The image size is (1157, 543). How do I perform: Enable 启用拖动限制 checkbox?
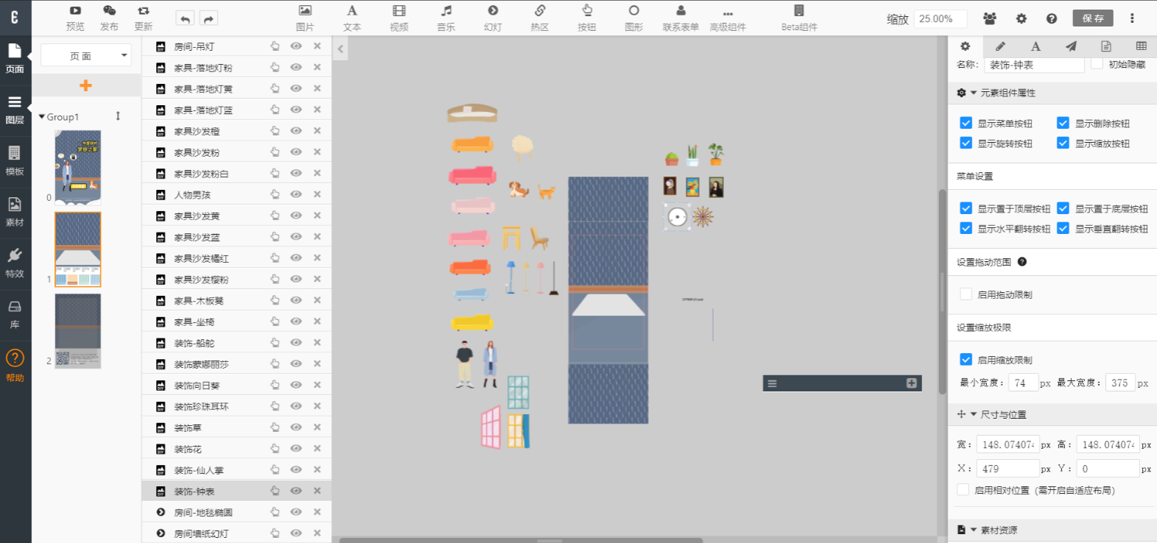pos(966,294)
